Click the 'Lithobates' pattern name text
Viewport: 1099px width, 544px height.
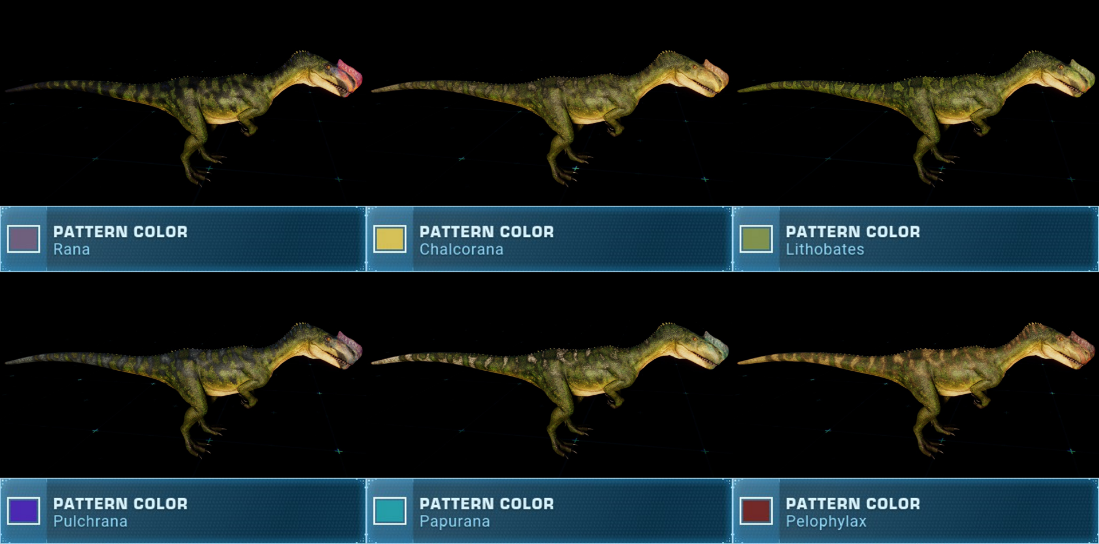pyautogui.click(x=825, y=249)
